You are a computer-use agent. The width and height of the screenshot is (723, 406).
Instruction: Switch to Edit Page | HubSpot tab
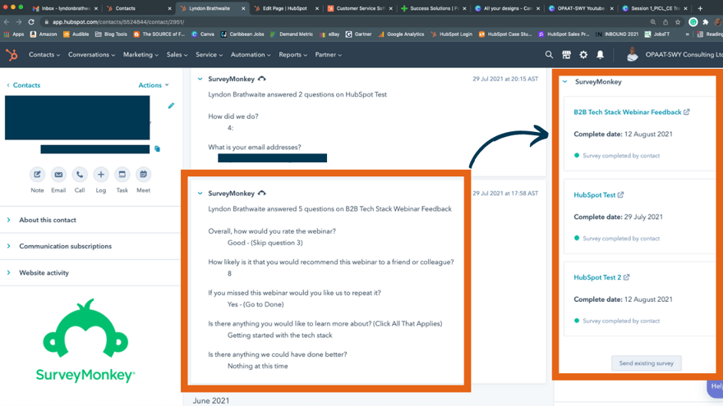click(x=286, y=8)
